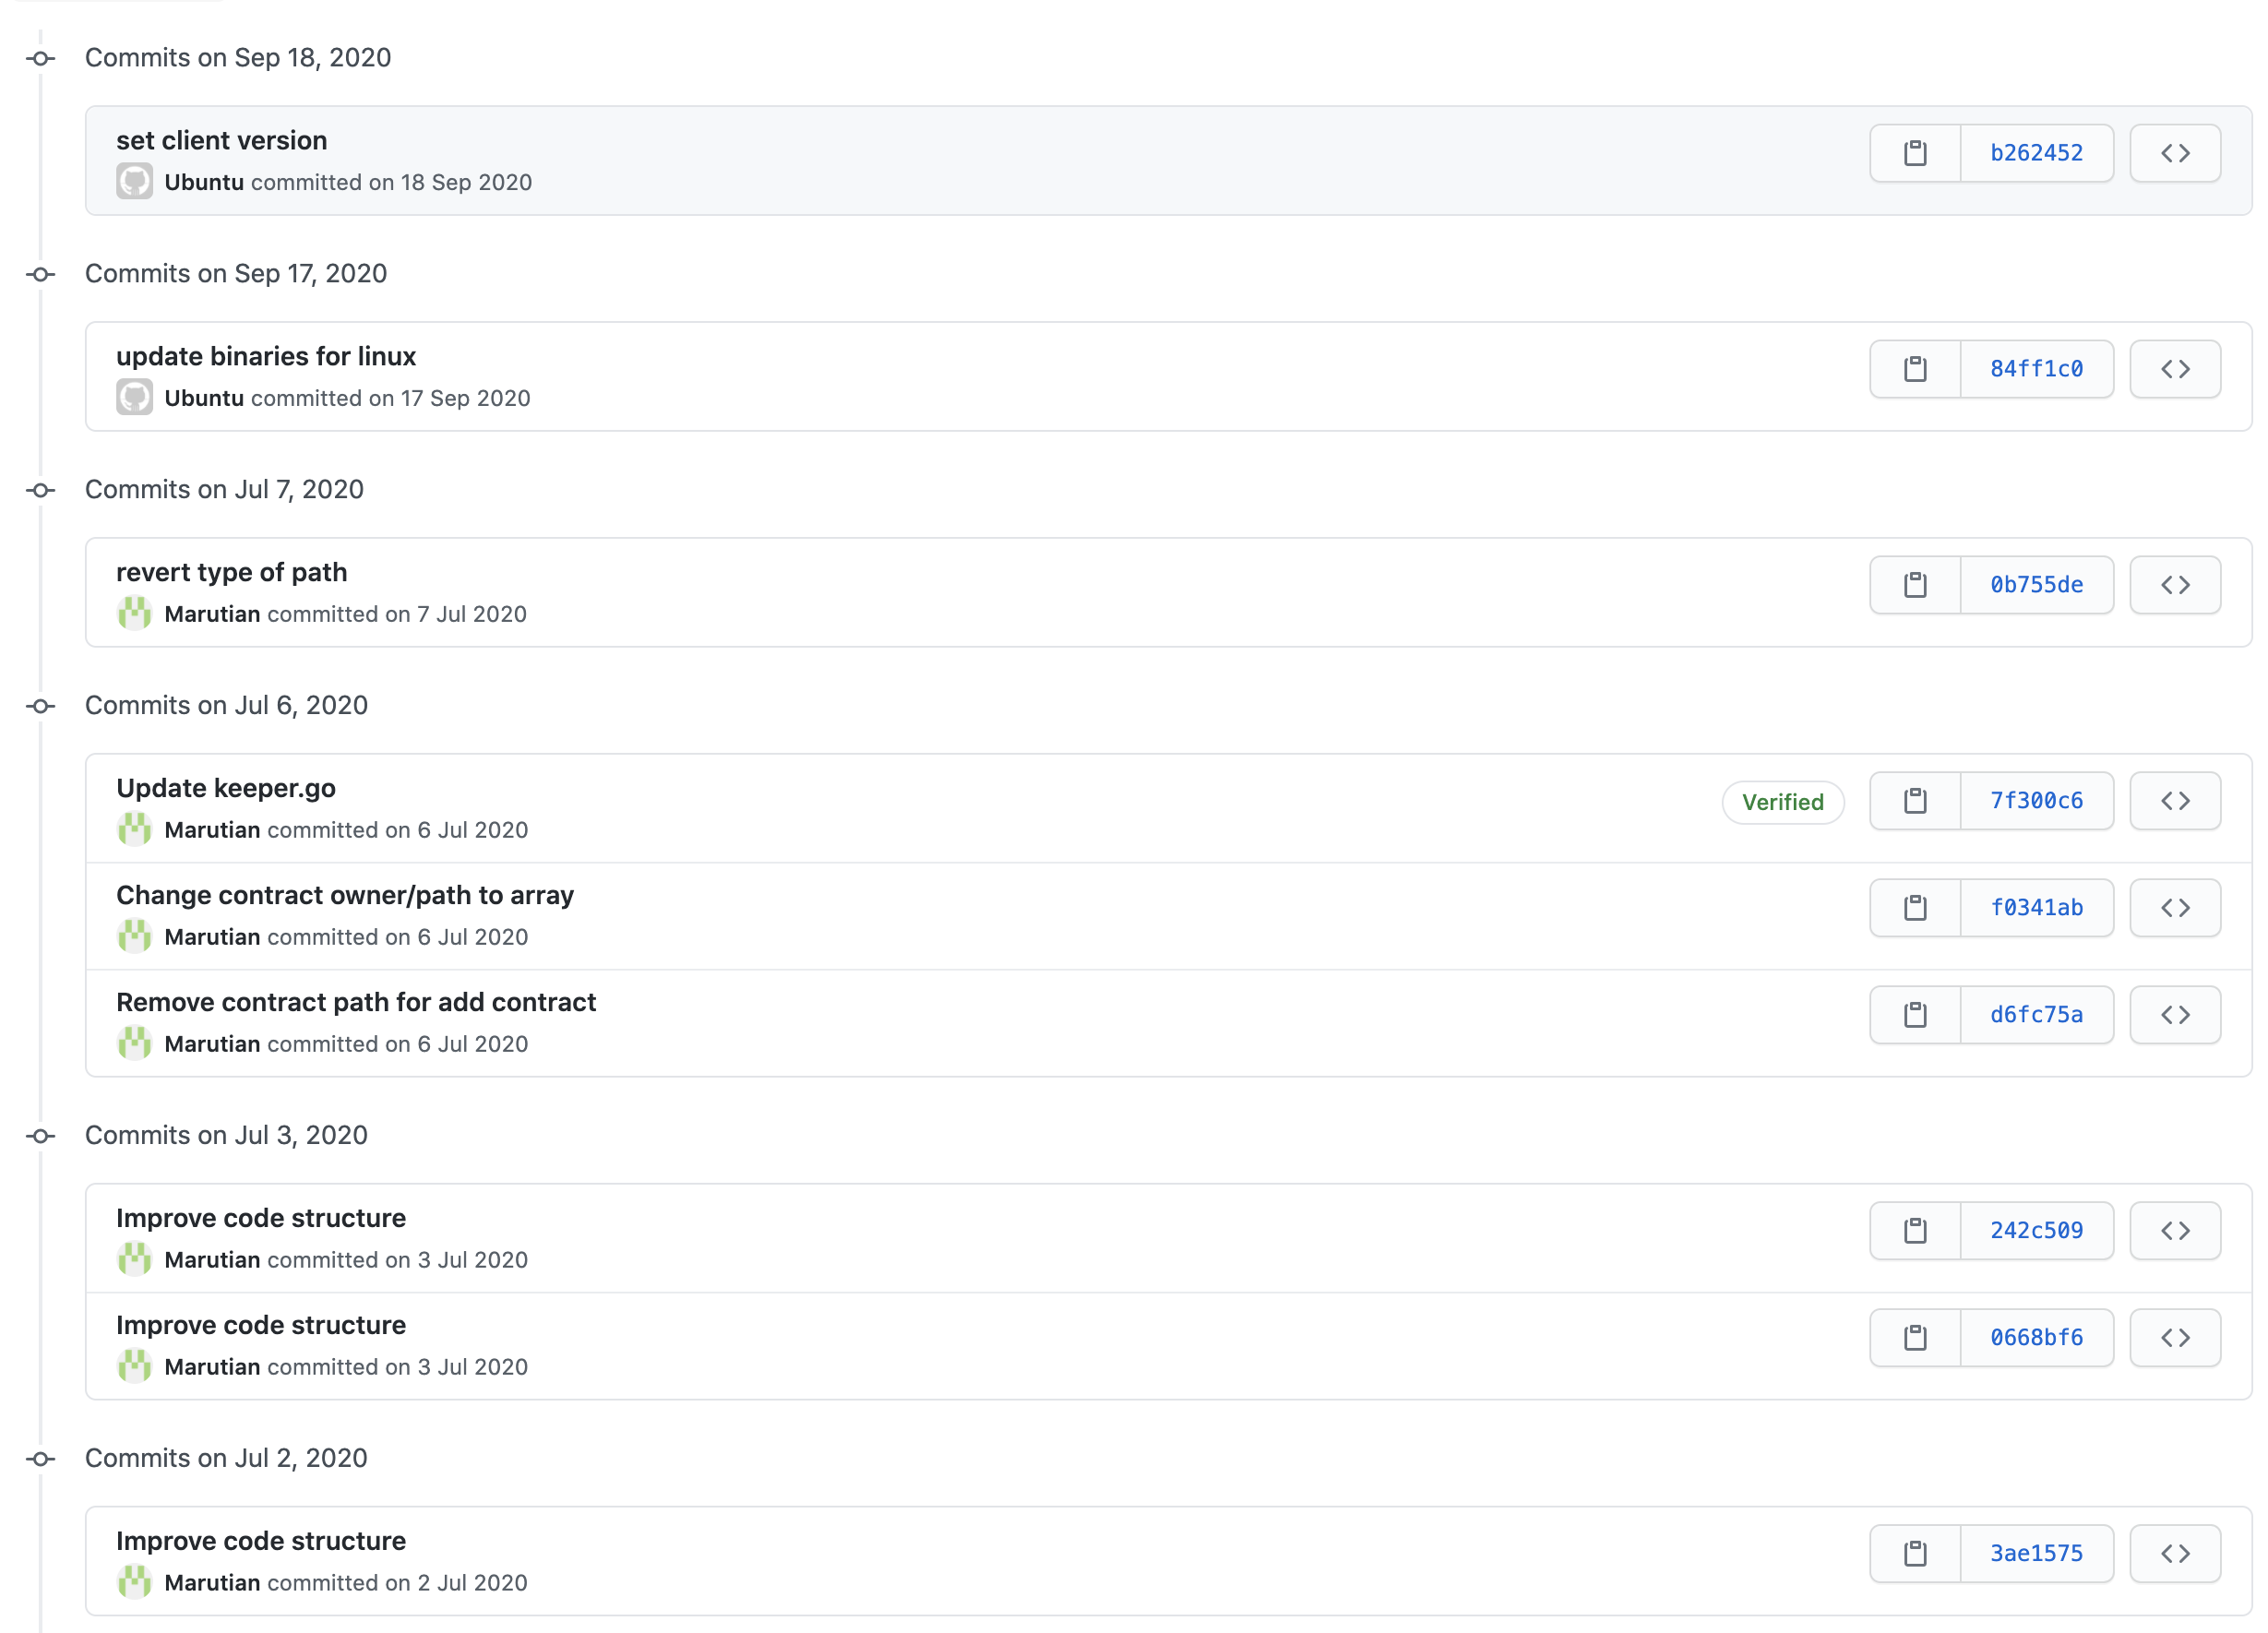
Task: Browse repository at commit f0341ab
Action: point(2174,908)
